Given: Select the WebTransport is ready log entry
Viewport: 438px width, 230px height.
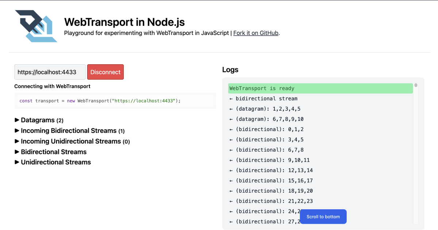Looking at the screenshot, I should (320, 88).
